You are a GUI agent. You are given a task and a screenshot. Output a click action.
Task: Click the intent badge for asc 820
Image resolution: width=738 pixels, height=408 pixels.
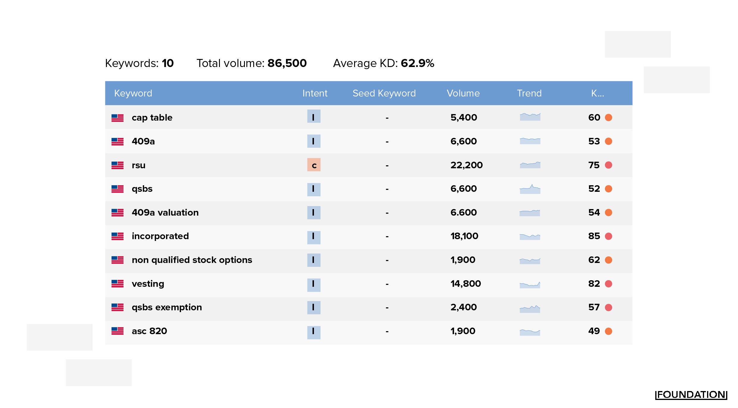coord(314,332)
